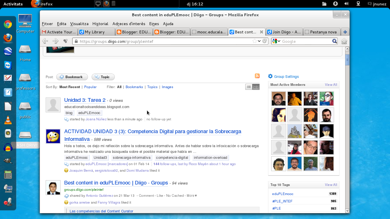Bookmark this page with the star icon

tap(254, 41)
